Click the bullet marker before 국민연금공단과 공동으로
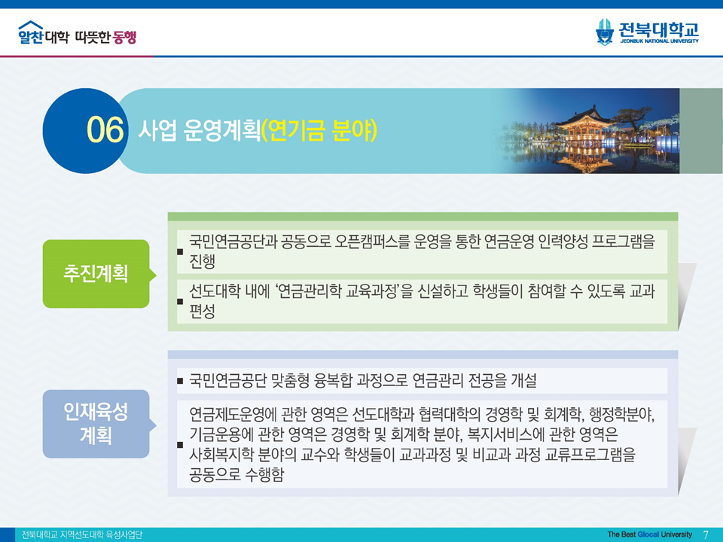Viewport: 723px width, 542px height. click(x=180, y=252)
